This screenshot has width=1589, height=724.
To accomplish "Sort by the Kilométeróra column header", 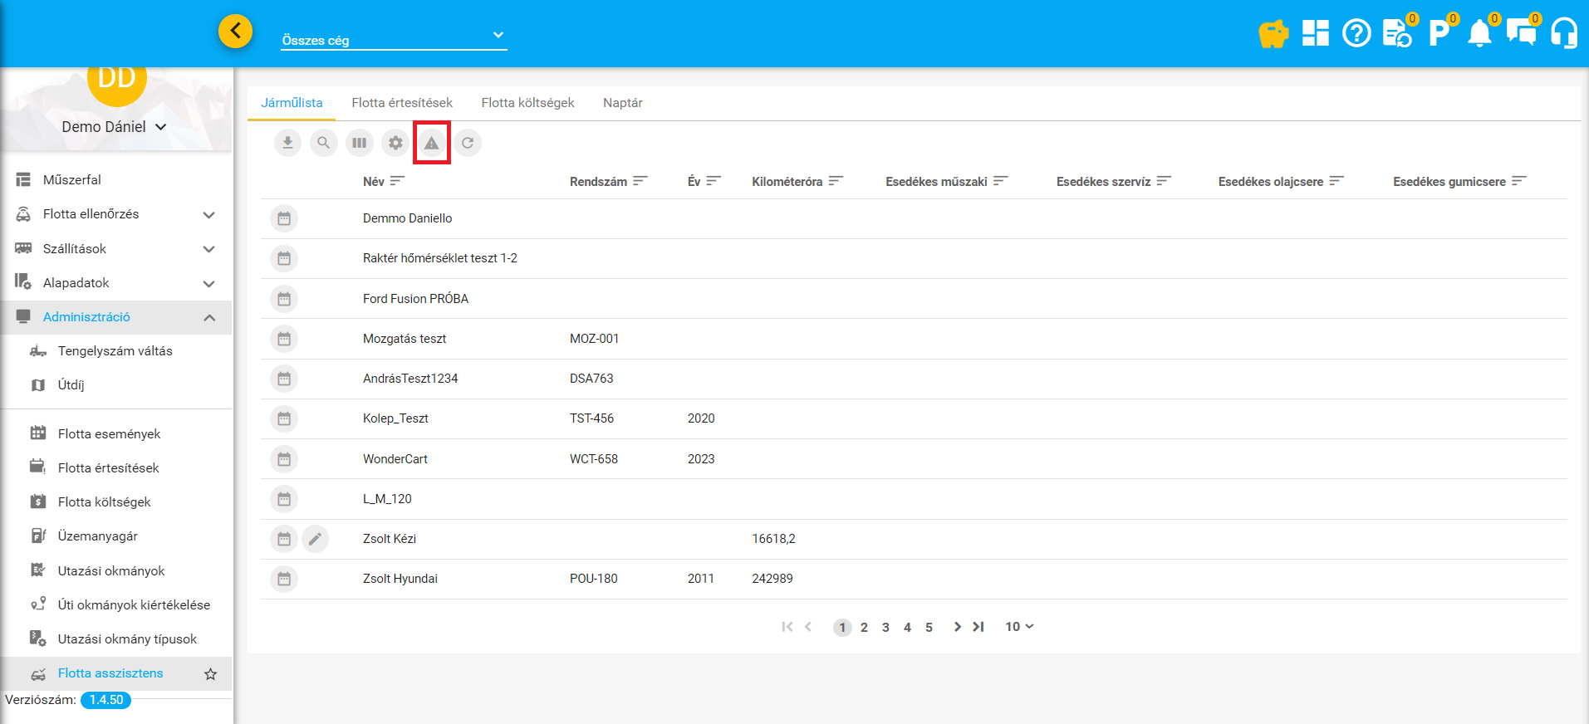I will tap(787, 182).
